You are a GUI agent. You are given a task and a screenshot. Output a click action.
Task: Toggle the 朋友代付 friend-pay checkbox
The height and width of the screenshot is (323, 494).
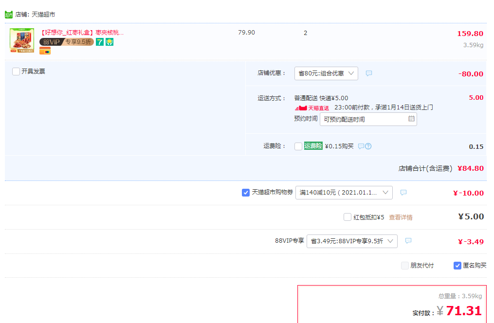405,266
